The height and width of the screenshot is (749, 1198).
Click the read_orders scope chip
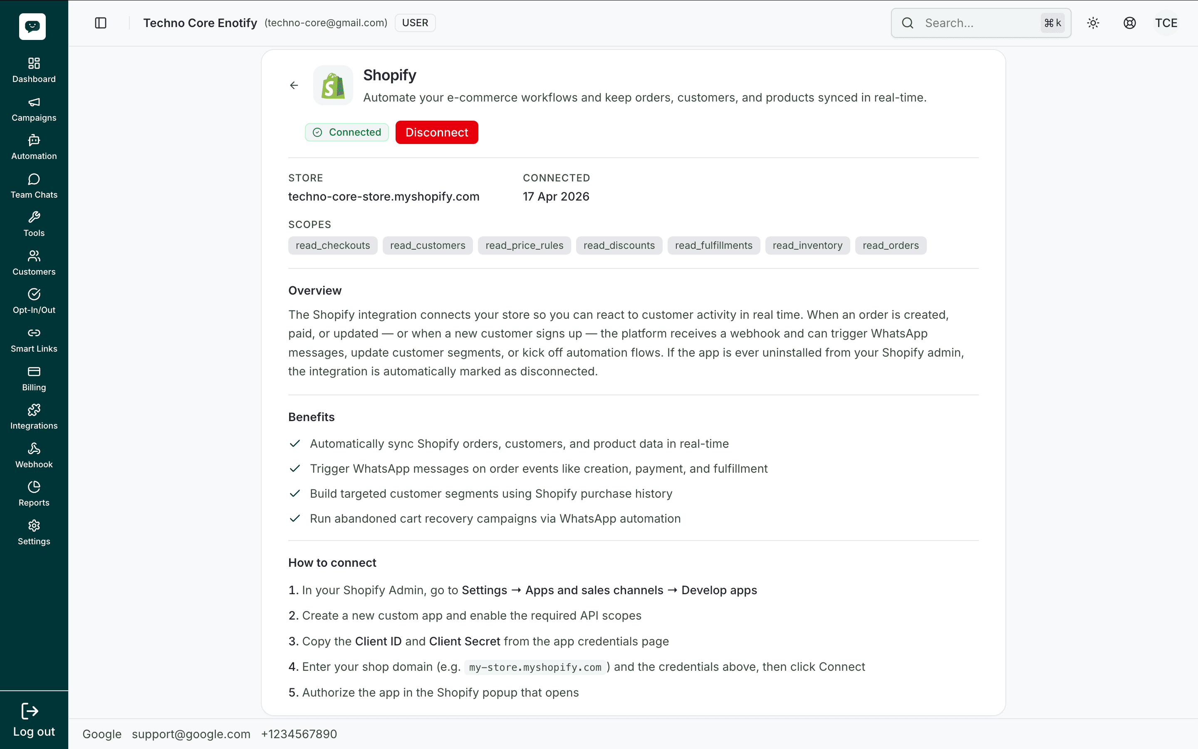coord(891,245)
